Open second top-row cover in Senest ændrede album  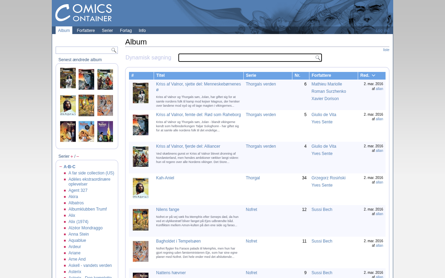[x=86, y=79]
